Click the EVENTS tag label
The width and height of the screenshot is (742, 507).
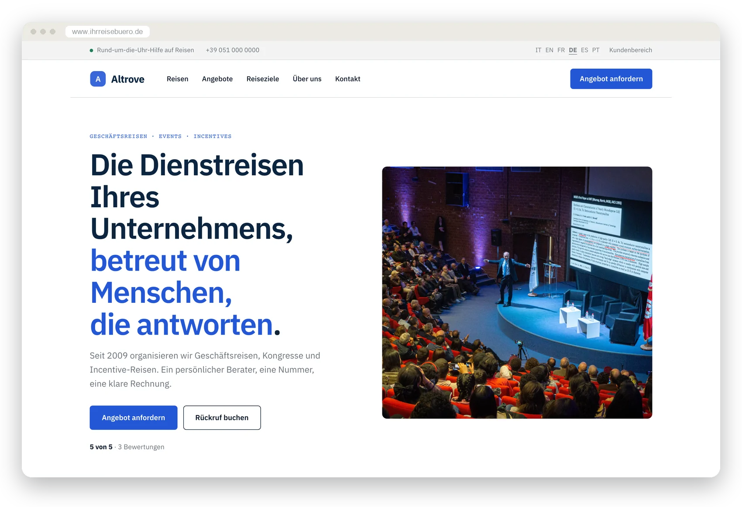click(x=170, y=136)
